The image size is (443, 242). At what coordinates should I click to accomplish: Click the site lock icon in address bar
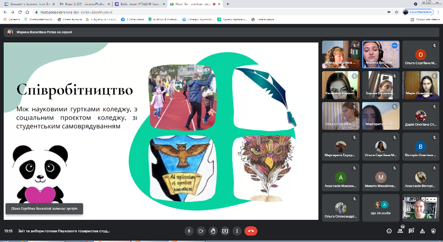(x=36, y=12)
